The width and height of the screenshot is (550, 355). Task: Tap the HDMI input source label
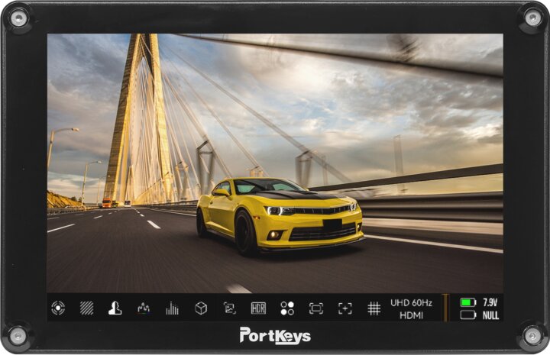[412, 315]
